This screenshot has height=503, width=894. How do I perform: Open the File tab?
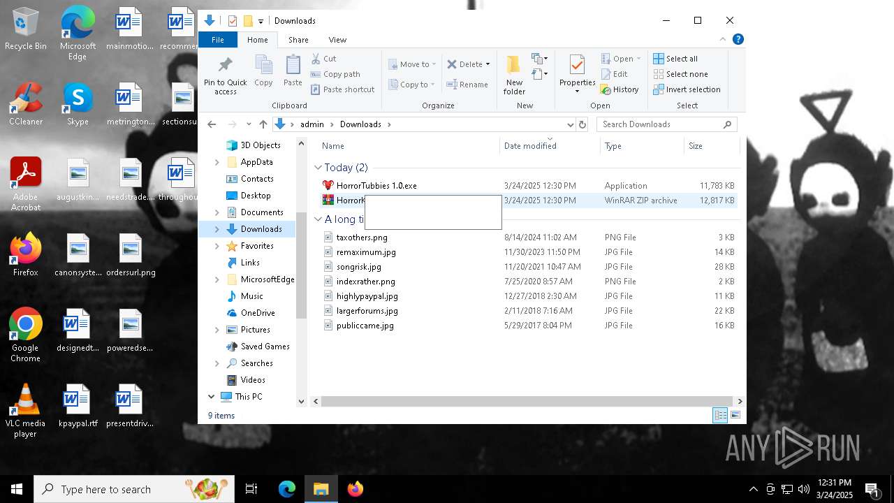pos(218,40)
